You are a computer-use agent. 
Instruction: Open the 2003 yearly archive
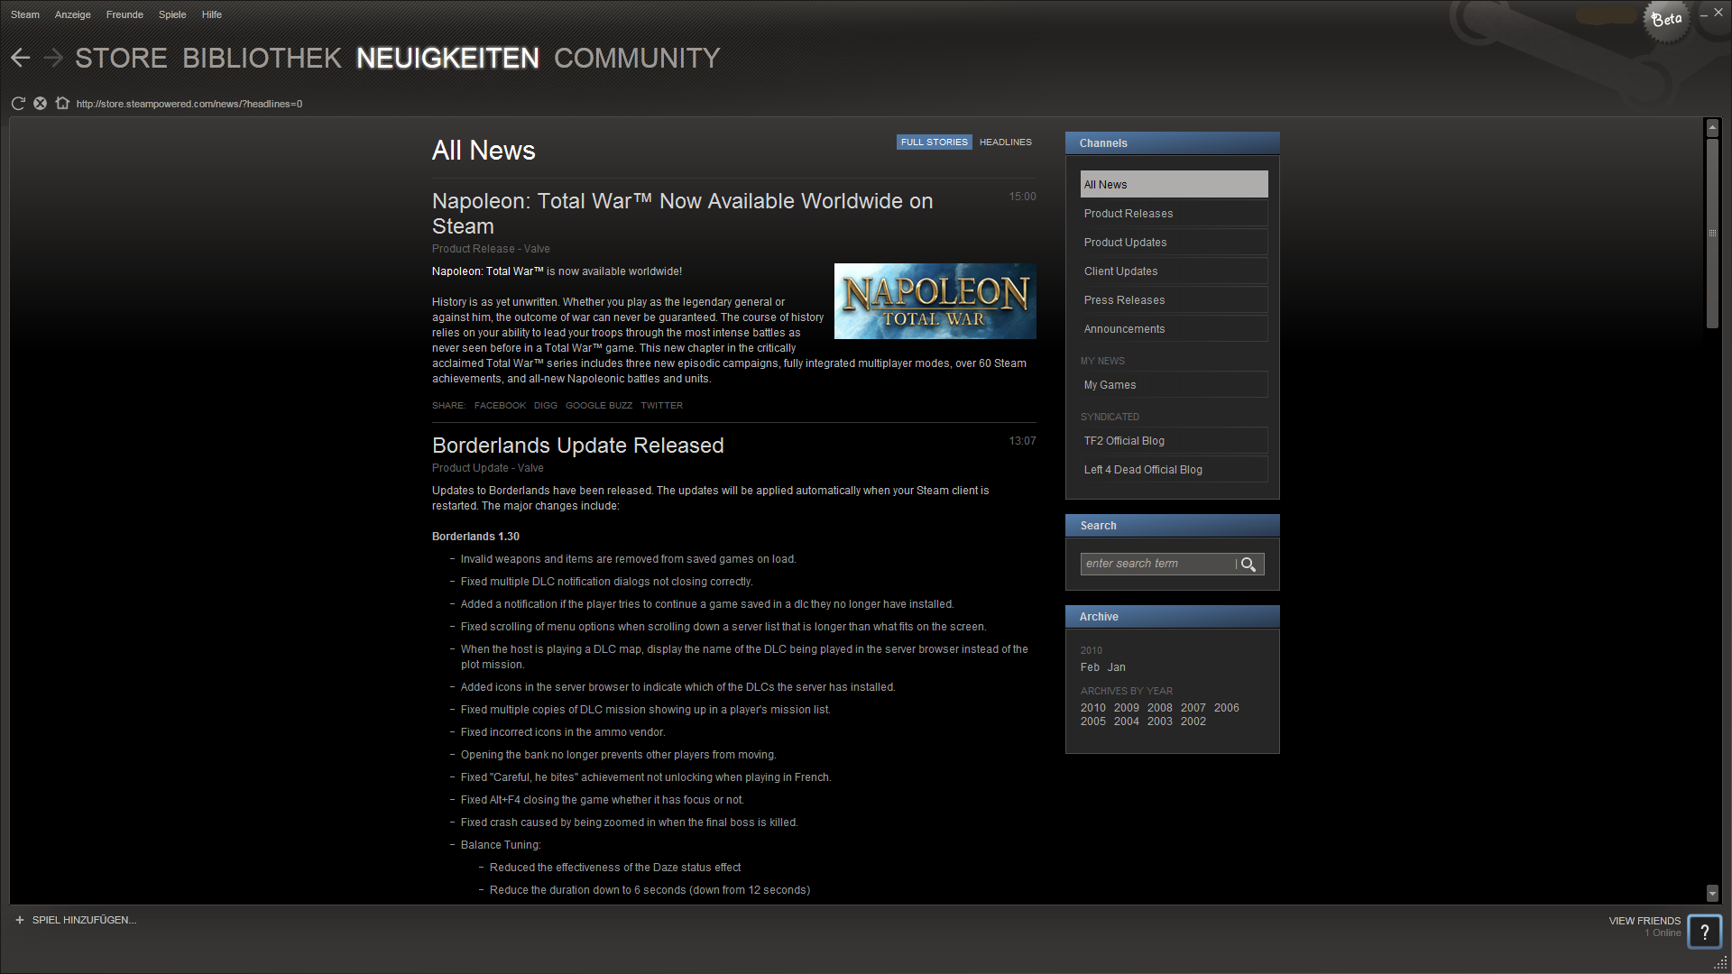[1160, 721]
